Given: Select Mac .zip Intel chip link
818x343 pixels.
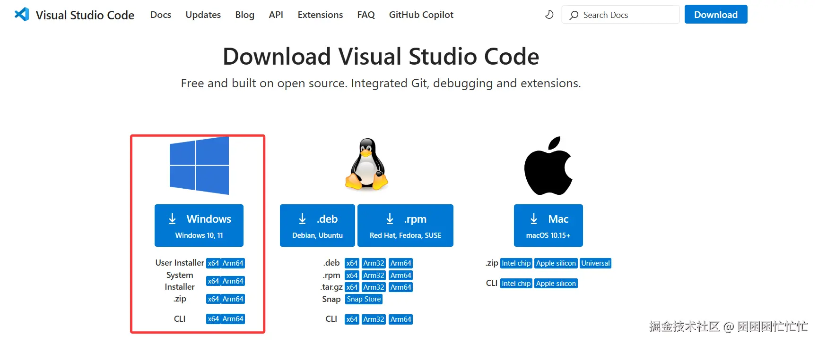Looking at the screenshot, I should 516,263.
